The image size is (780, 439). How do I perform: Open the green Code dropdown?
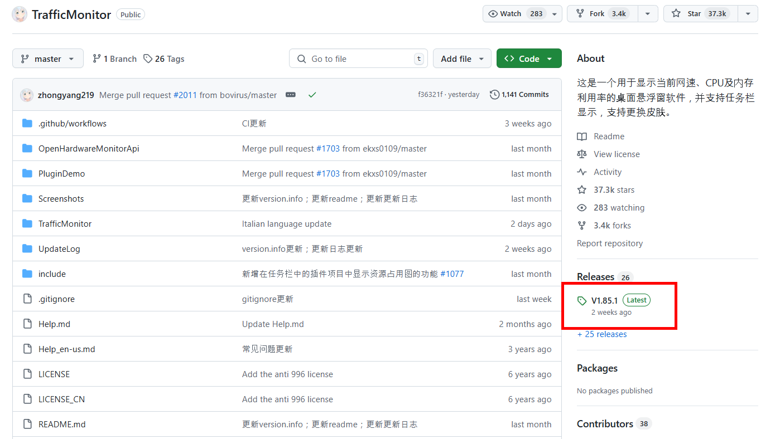[529, 58]
